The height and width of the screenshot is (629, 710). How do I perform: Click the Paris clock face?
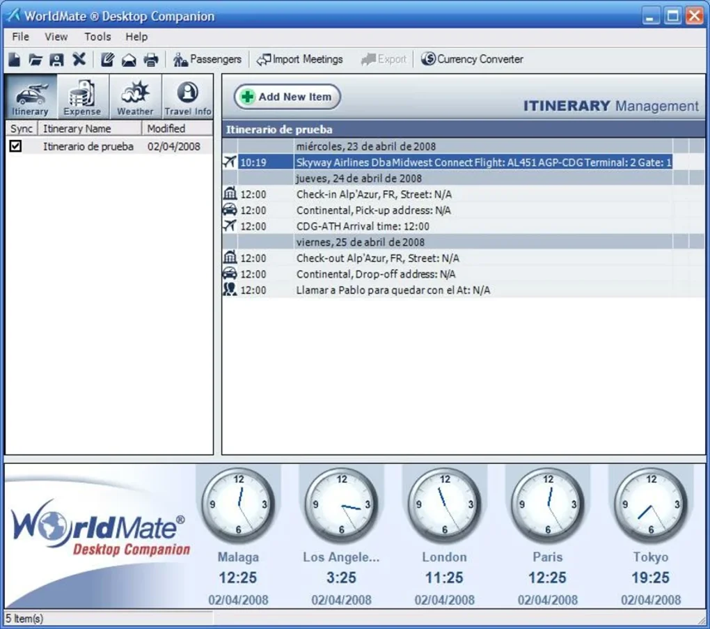547,504
